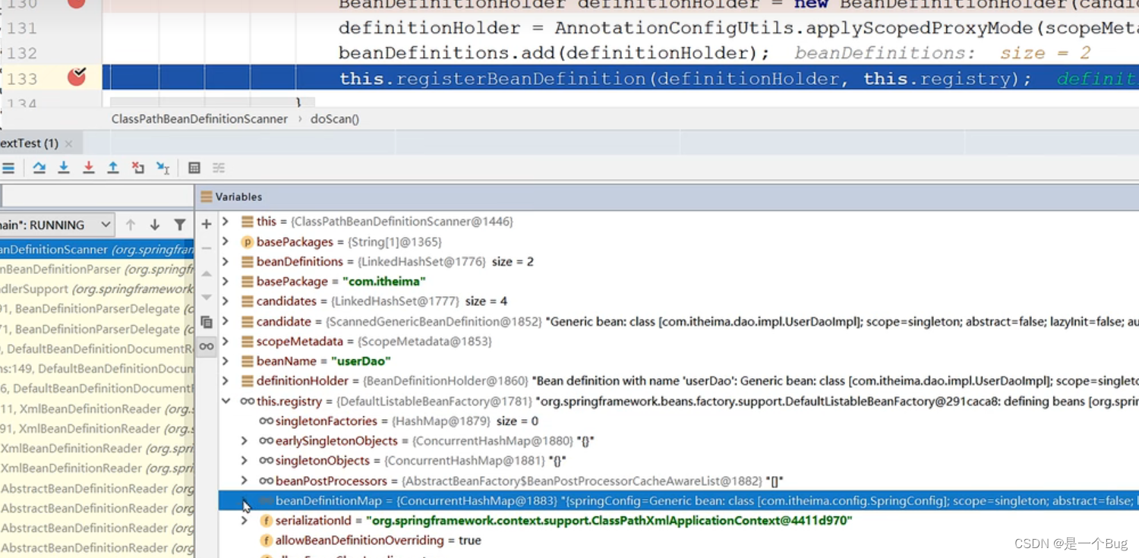Click the Run to Cursor icon
1139x558 pixels.
[x=162, y=168]
